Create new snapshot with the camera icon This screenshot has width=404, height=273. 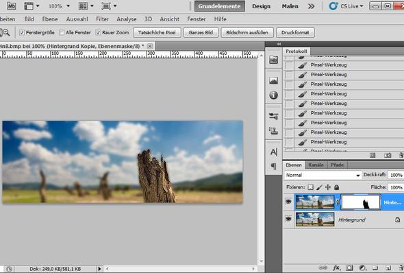click(388, 155)
